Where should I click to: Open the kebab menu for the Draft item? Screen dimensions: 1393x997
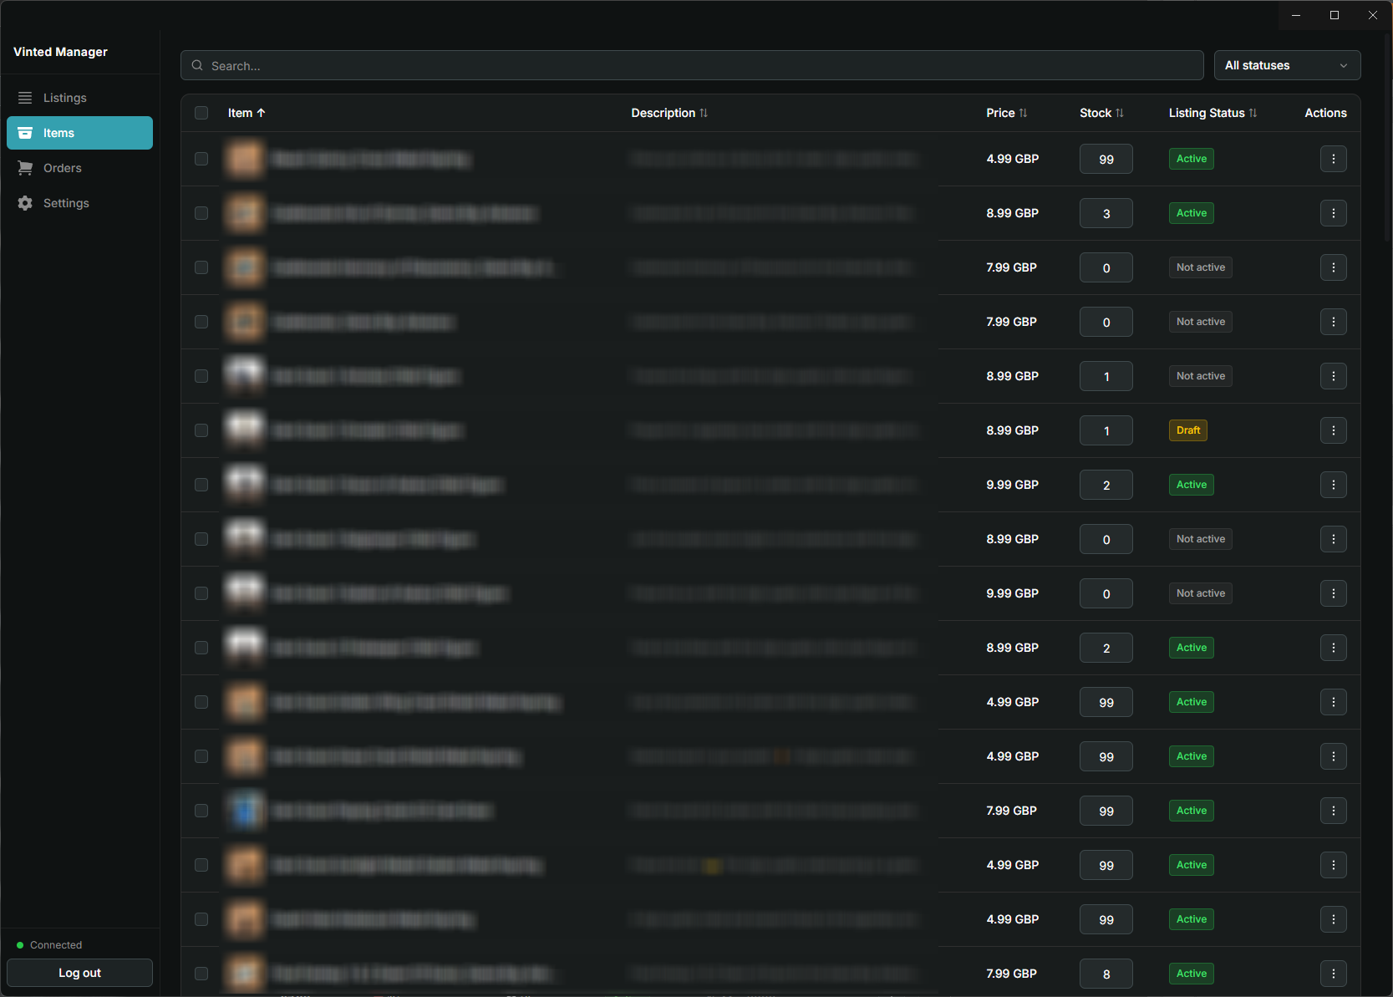(1333, 430)
